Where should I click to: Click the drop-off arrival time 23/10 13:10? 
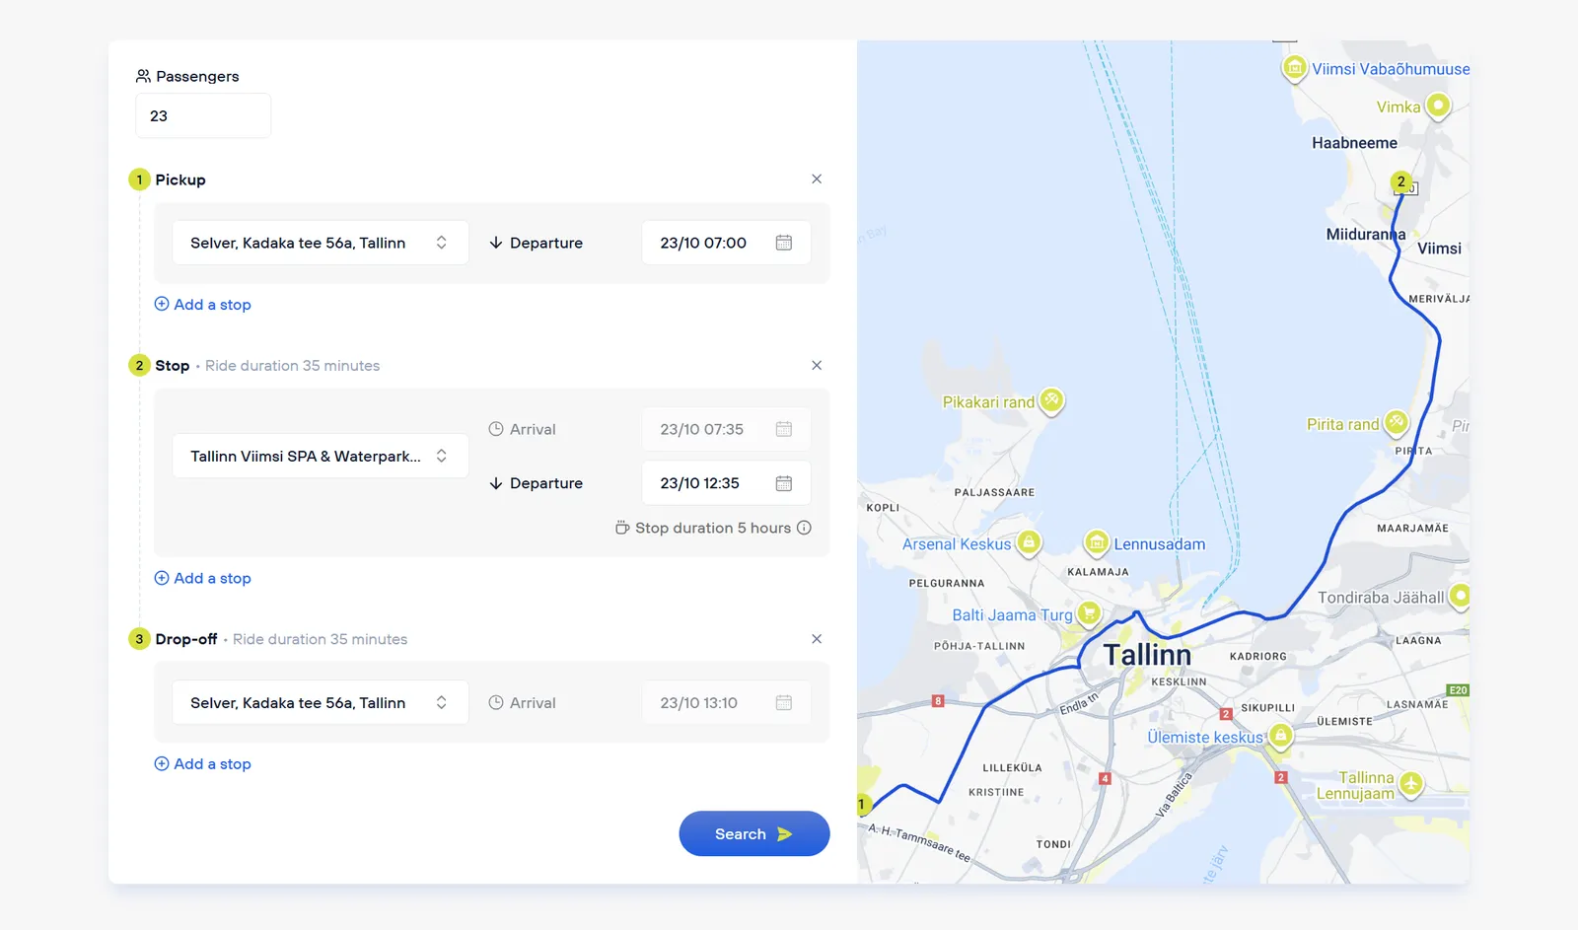click(727, 703)
